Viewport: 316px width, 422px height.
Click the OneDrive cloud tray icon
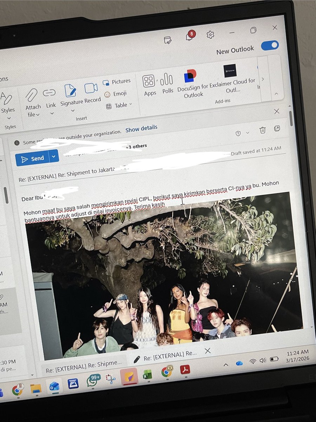coord(239,363)
